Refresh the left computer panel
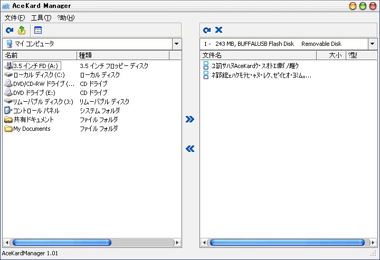Viewport: 380px width, 260px height. pyautogui.click(x=9, y=30)
